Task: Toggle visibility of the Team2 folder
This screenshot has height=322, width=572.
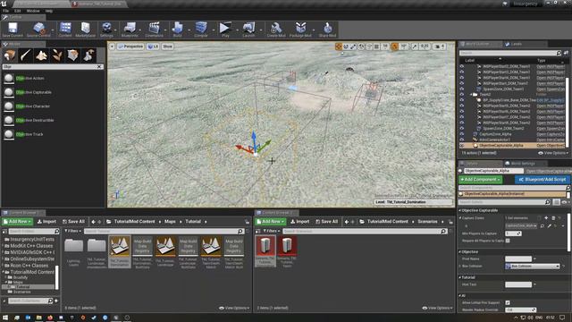Action: [x=462, y=95]
